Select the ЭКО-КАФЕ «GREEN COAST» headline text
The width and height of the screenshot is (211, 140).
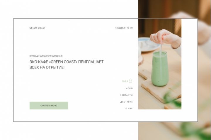[67, 62]
